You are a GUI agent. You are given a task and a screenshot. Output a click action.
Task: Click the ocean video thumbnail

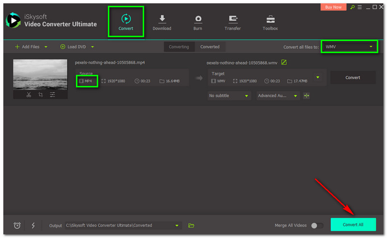pos(40,74)
